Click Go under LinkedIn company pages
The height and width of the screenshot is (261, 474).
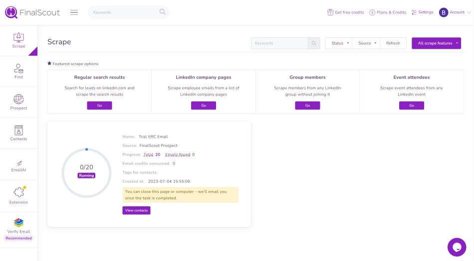click(204, 105)
